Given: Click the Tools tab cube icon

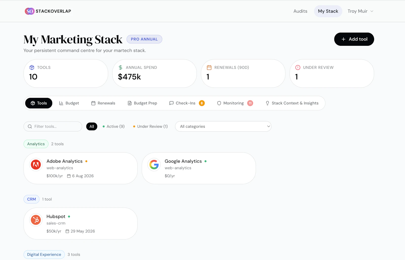Looking at the screenshot, I should pos(33,103).
